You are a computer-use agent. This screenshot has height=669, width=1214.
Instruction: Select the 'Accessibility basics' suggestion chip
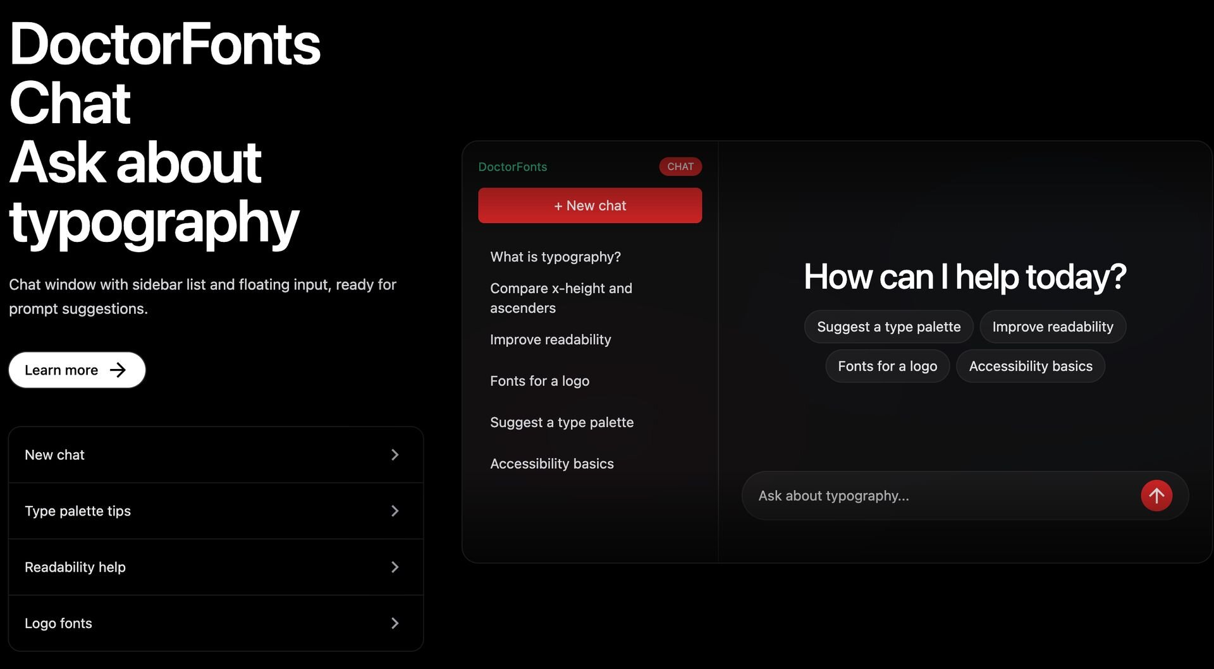(1030, 366)
